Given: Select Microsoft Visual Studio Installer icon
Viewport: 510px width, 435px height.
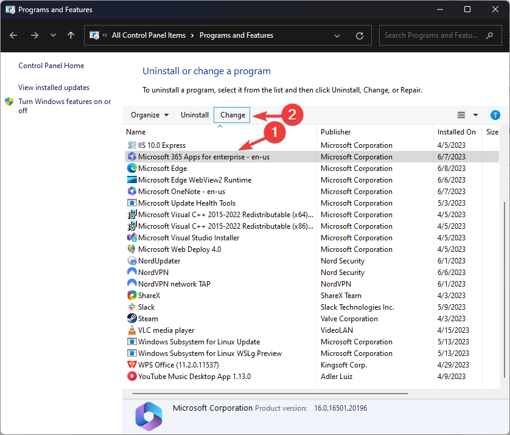Looking at the screenshot, I should pyautogui.click(x=131, y=238).
